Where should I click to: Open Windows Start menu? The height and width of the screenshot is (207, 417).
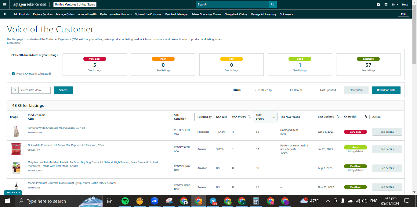(x=7, y=201)
